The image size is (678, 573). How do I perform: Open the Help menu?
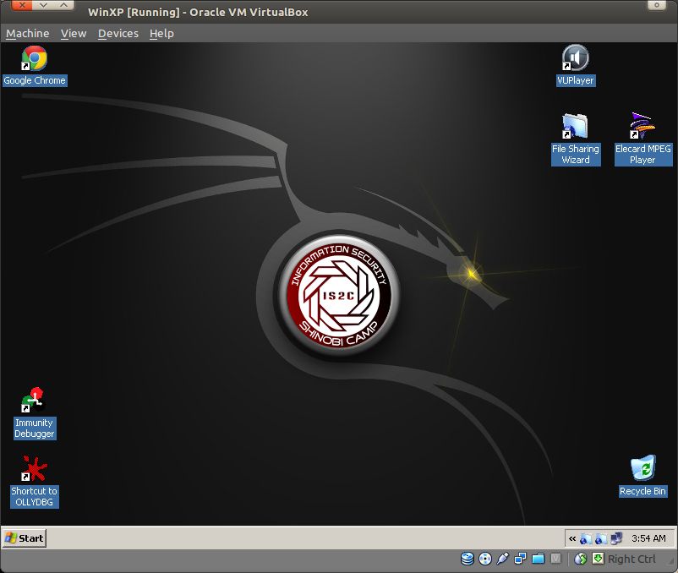(x=161, y=33)
